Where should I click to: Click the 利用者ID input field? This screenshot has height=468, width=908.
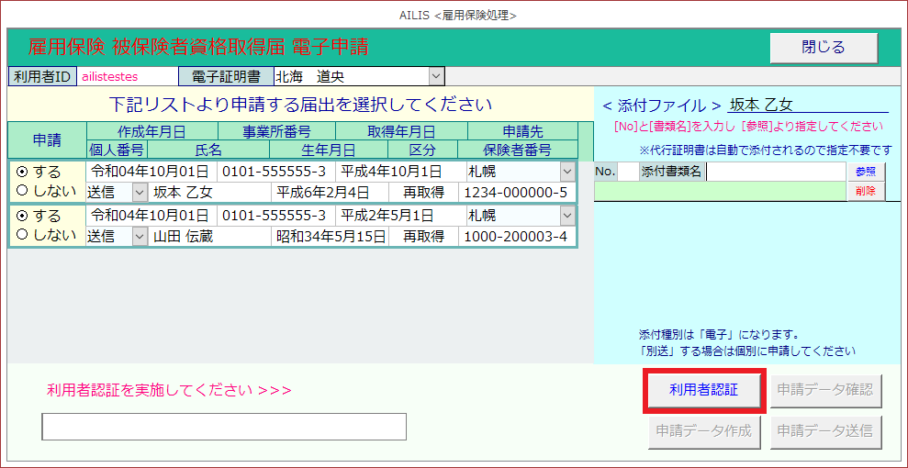[127, 76]
